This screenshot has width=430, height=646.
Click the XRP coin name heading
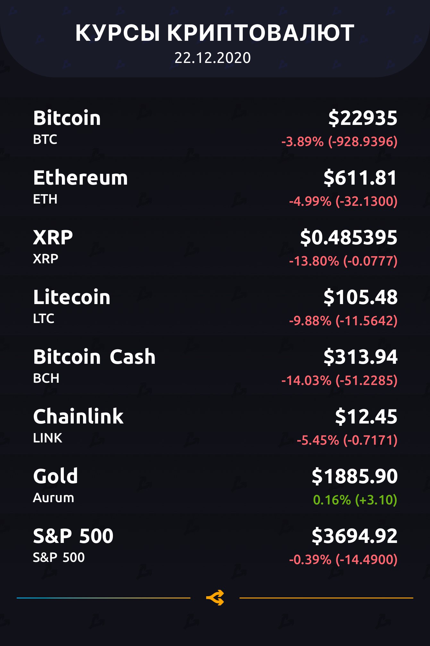coord(53,238)
